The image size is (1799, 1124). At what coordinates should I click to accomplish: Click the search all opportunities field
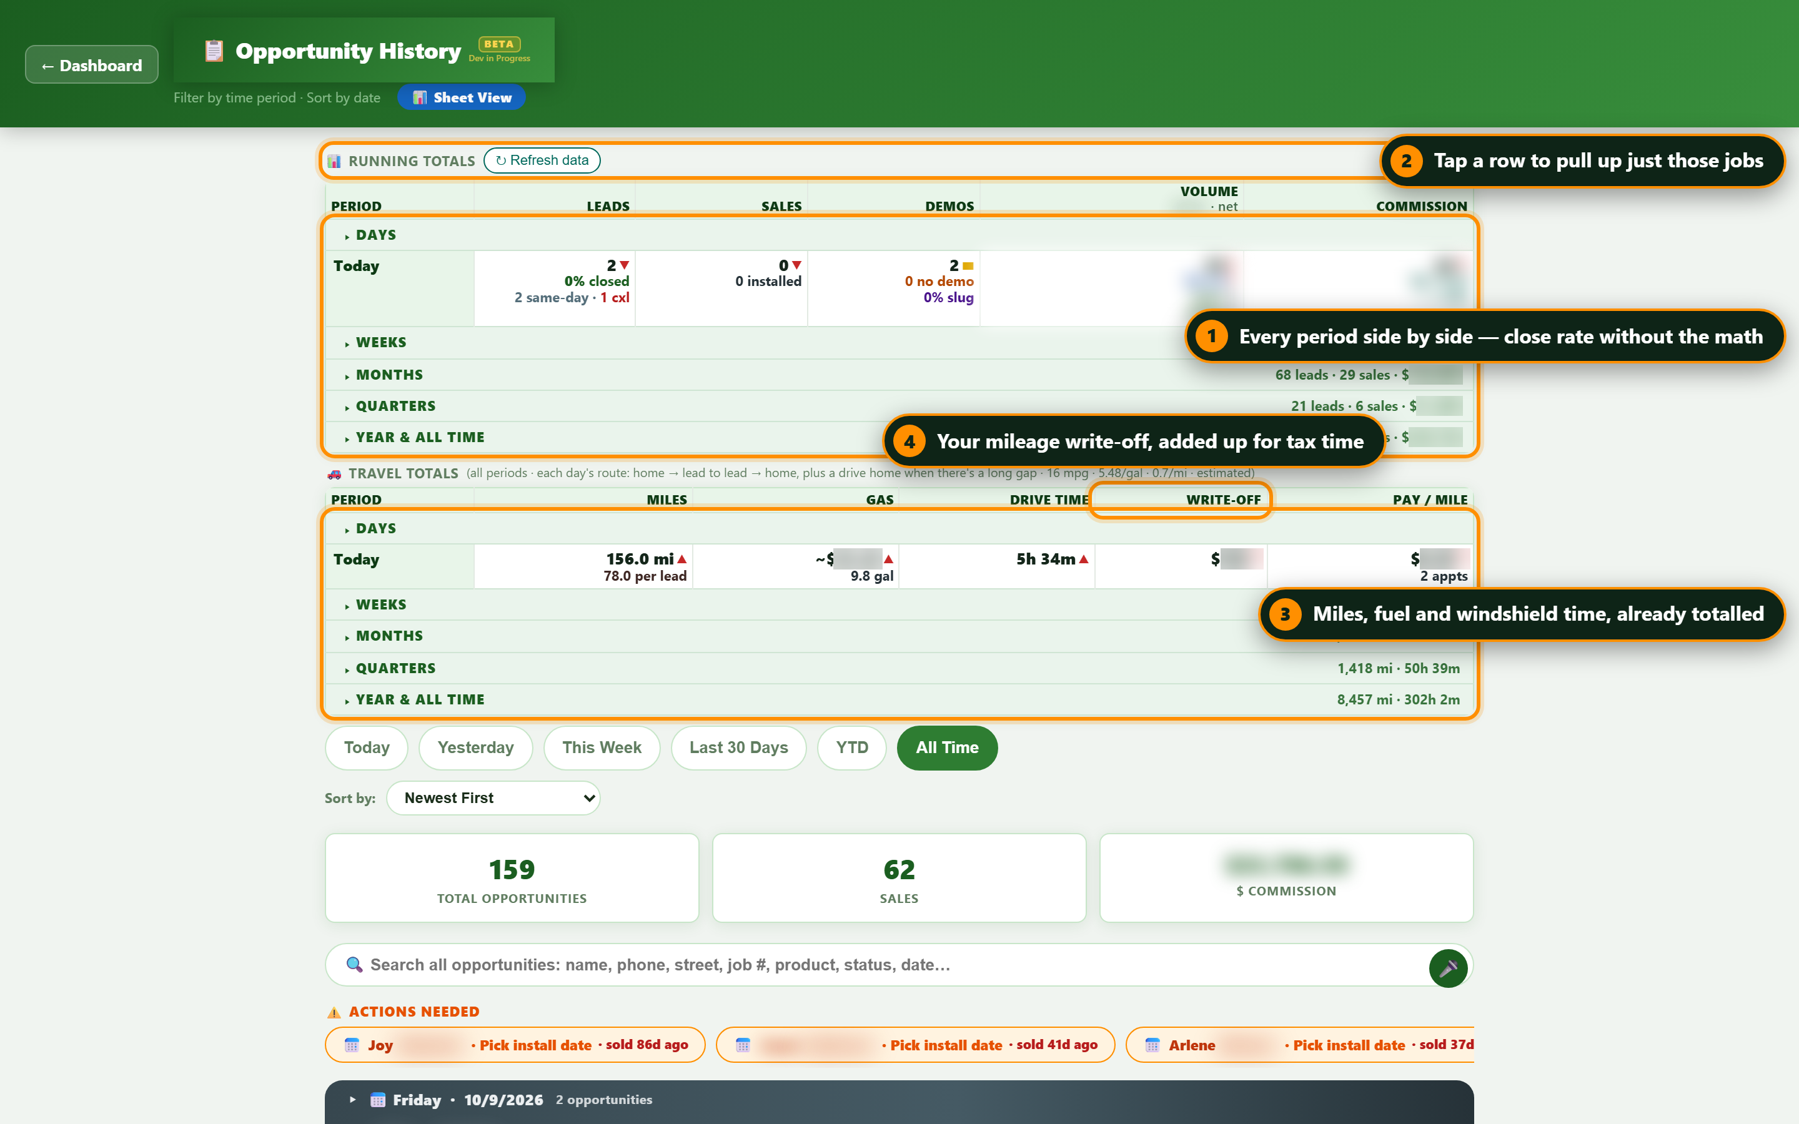pyautogui.click(x=899, y=965)
